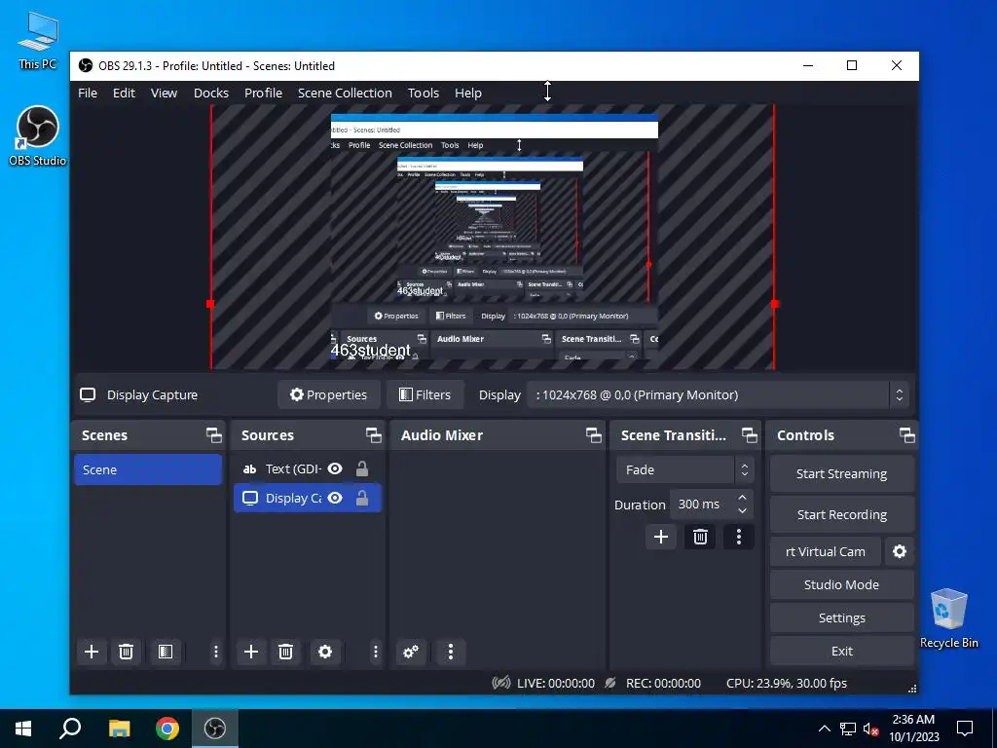The width and height of the screenshot is (997, 748).
Task: Open File Explorer from taskbar
Action: (x=119, y=729)
